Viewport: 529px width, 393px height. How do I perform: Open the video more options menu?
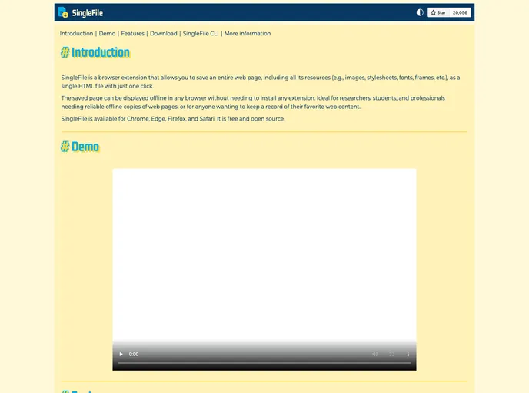(x=408, y=354)
